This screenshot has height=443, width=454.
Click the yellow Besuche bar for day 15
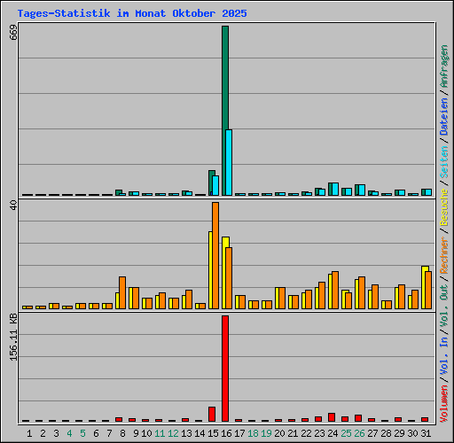pyautogui.click(x=210, y=270)
